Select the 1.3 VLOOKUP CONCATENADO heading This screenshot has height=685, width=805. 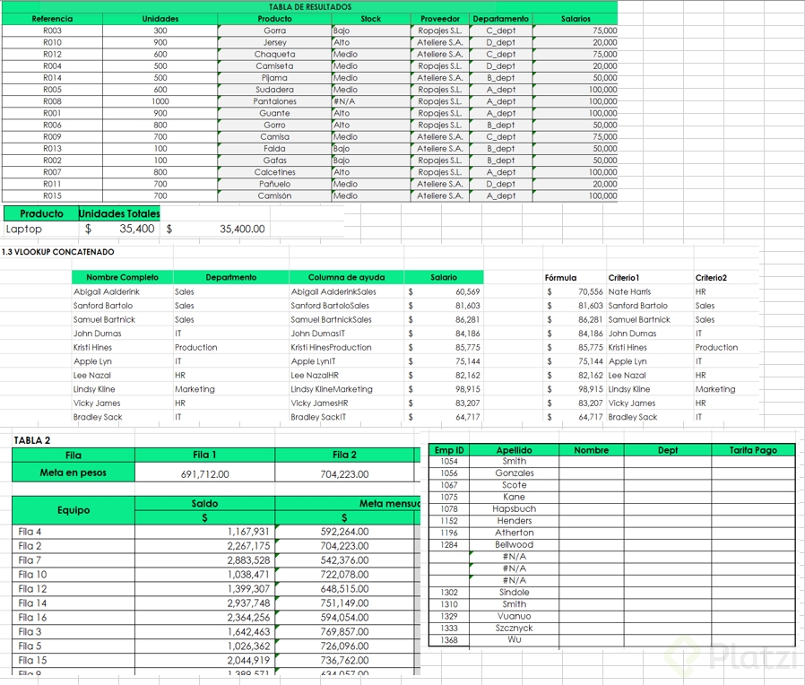pyautogui.click(x=58, y=252)
